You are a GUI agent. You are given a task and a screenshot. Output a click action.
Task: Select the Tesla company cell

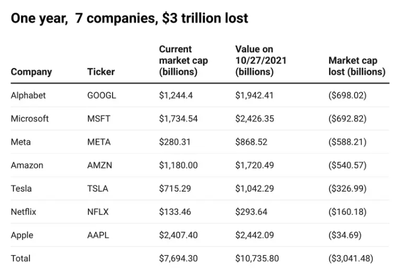21,188
